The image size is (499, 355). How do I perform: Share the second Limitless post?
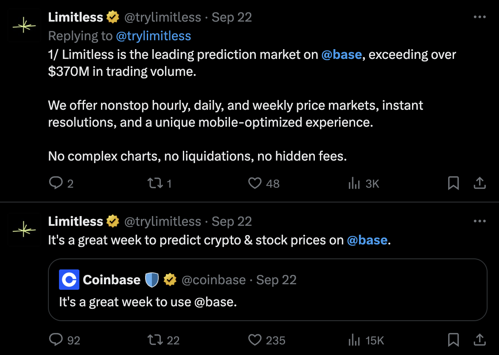tap(479, 340)
